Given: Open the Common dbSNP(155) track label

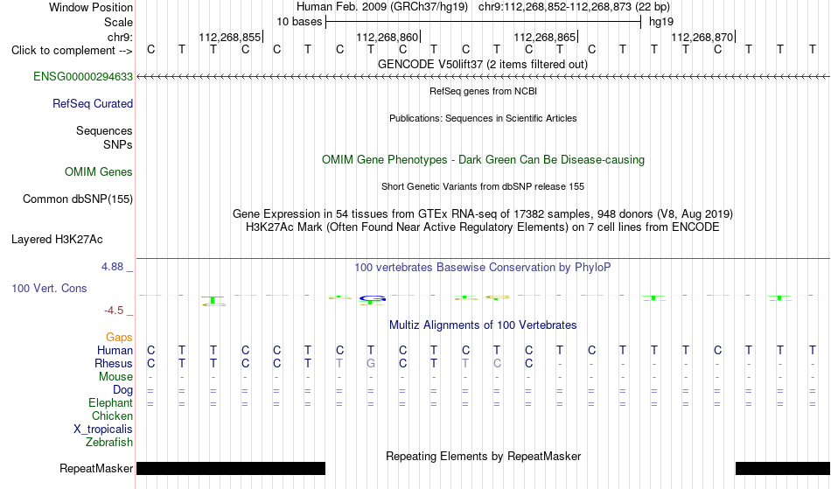Looking at the screenshot, I should click(x=78, y=199).
